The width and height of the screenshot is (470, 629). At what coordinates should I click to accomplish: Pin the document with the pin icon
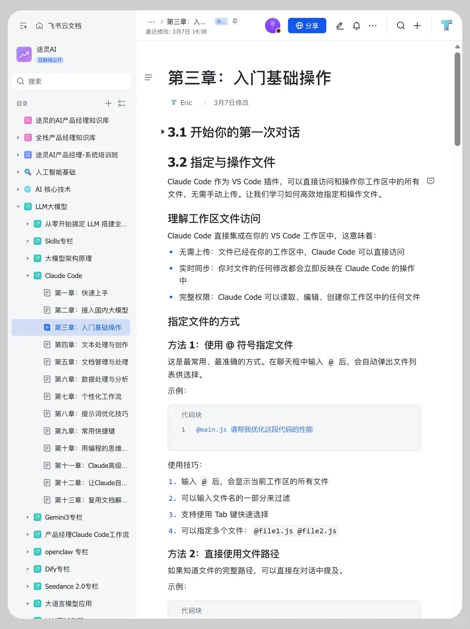tap(235, 21)
